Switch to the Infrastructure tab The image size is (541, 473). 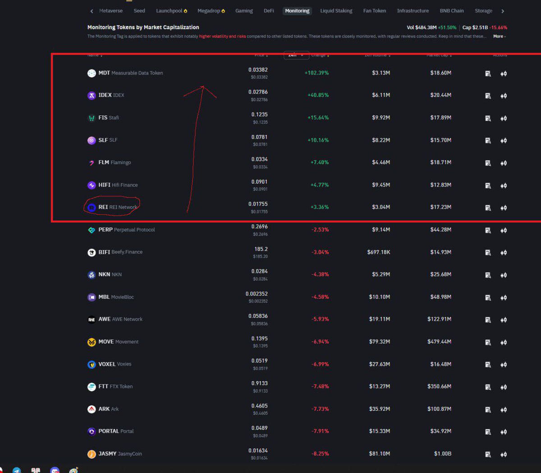(413, 11)
